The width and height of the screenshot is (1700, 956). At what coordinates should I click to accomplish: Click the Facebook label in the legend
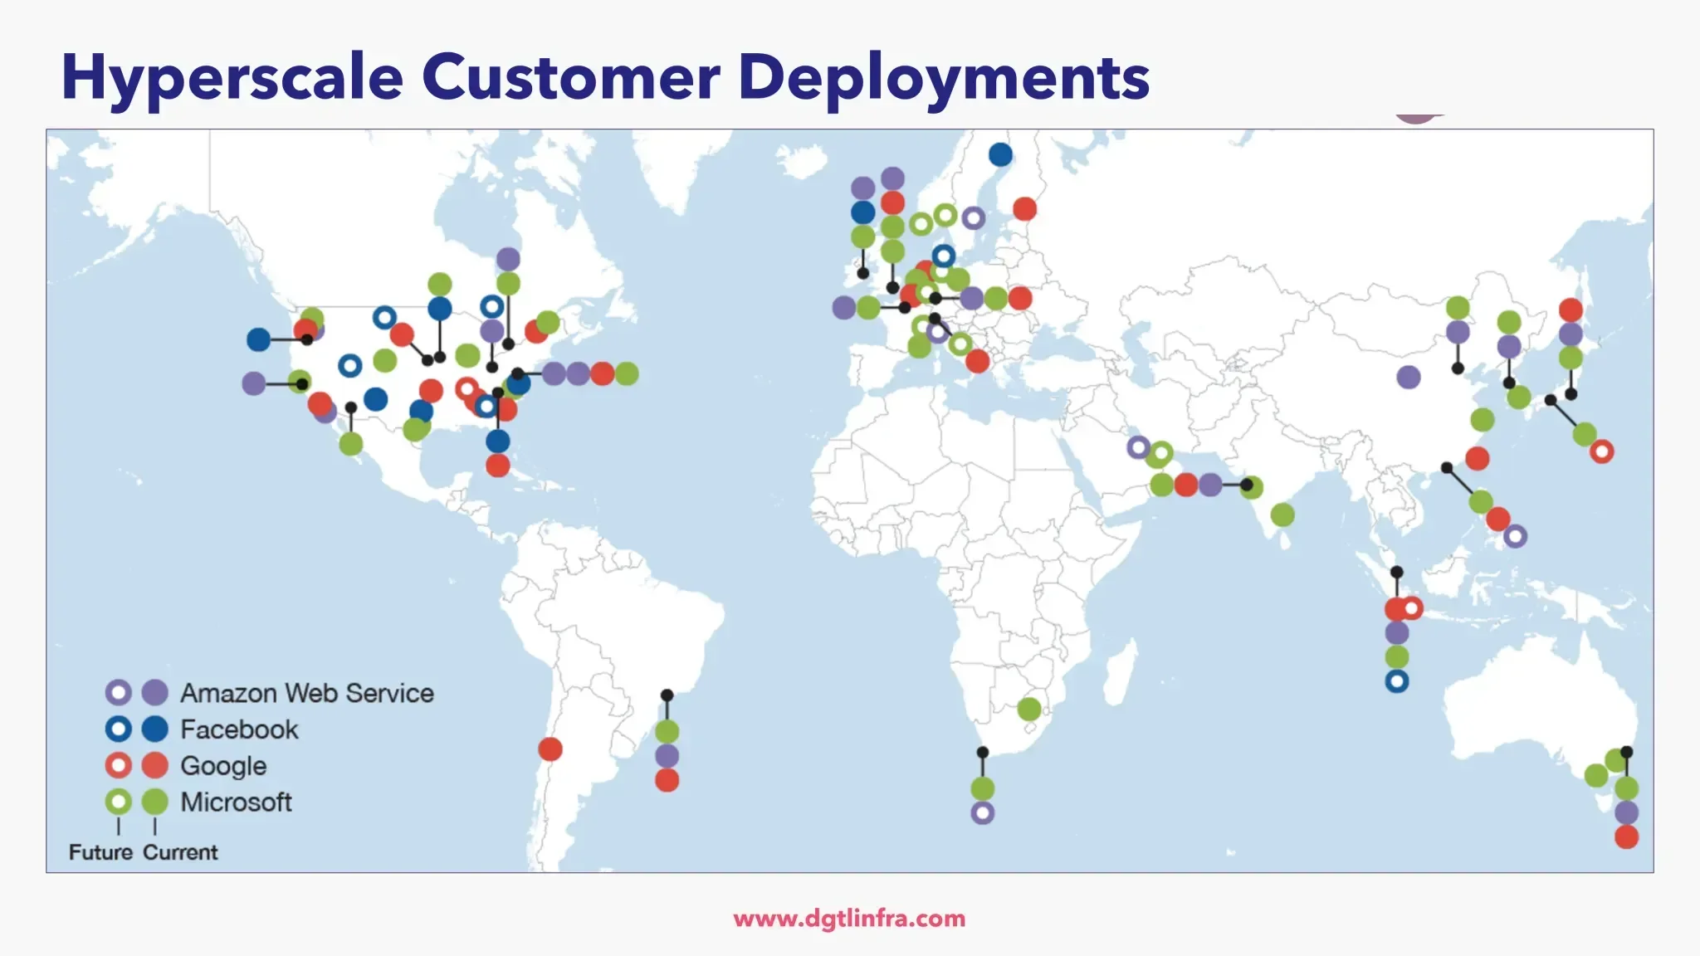tap(241, 730)
